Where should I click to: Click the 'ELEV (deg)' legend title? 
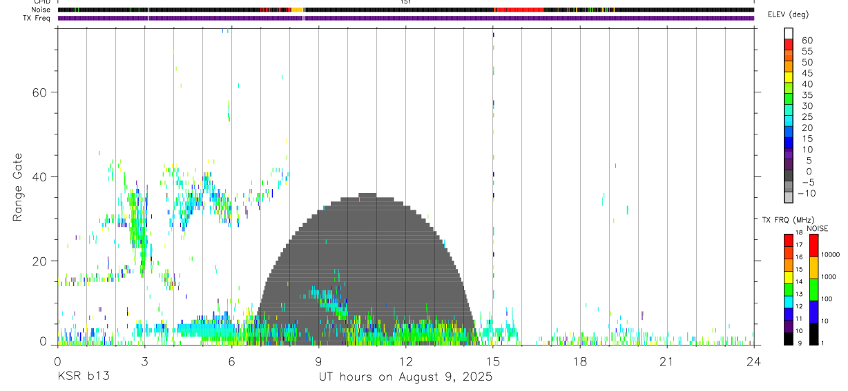(x=789, y=14)
